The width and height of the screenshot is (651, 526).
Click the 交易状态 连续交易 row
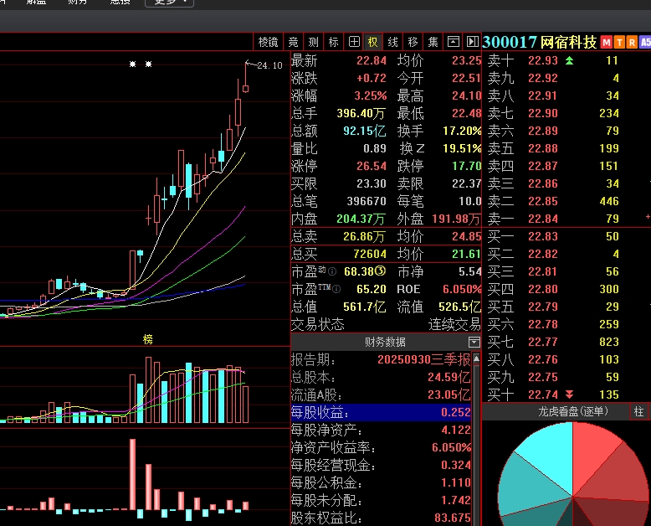click(x=386, y=324)
